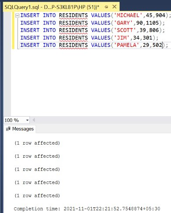Switch to the Messages tab

[20, 129]
